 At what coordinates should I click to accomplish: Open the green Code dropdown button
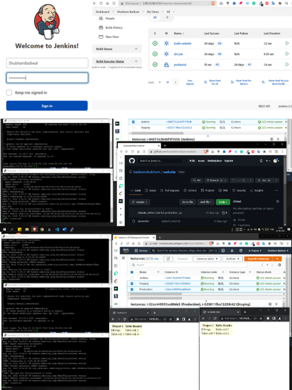223,202
